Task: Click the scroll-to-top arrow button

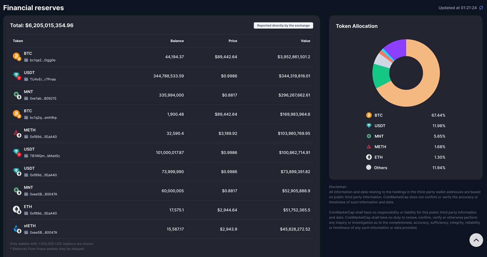Action: click(476, 240)
